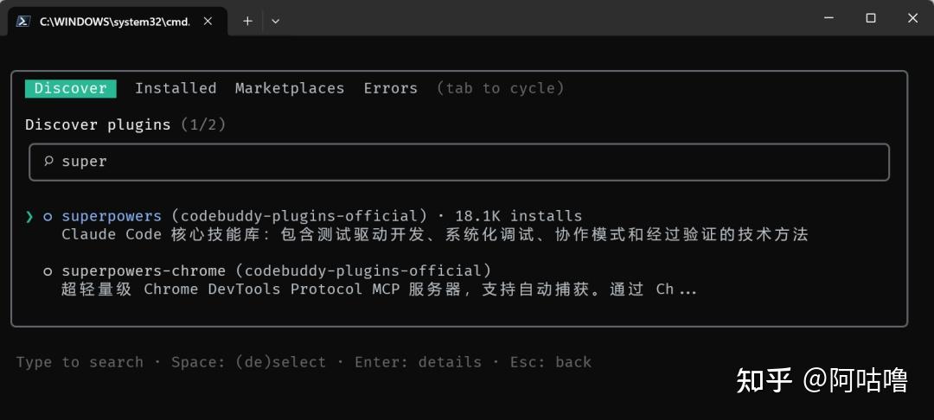
Task: Select the superpowers-chrome plugin name
Action: click(x=144, y=271)
